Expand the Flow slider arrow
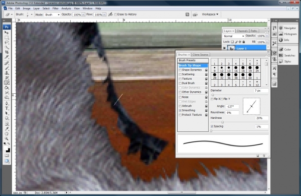The image size is (301, 196). coord(104,15)
